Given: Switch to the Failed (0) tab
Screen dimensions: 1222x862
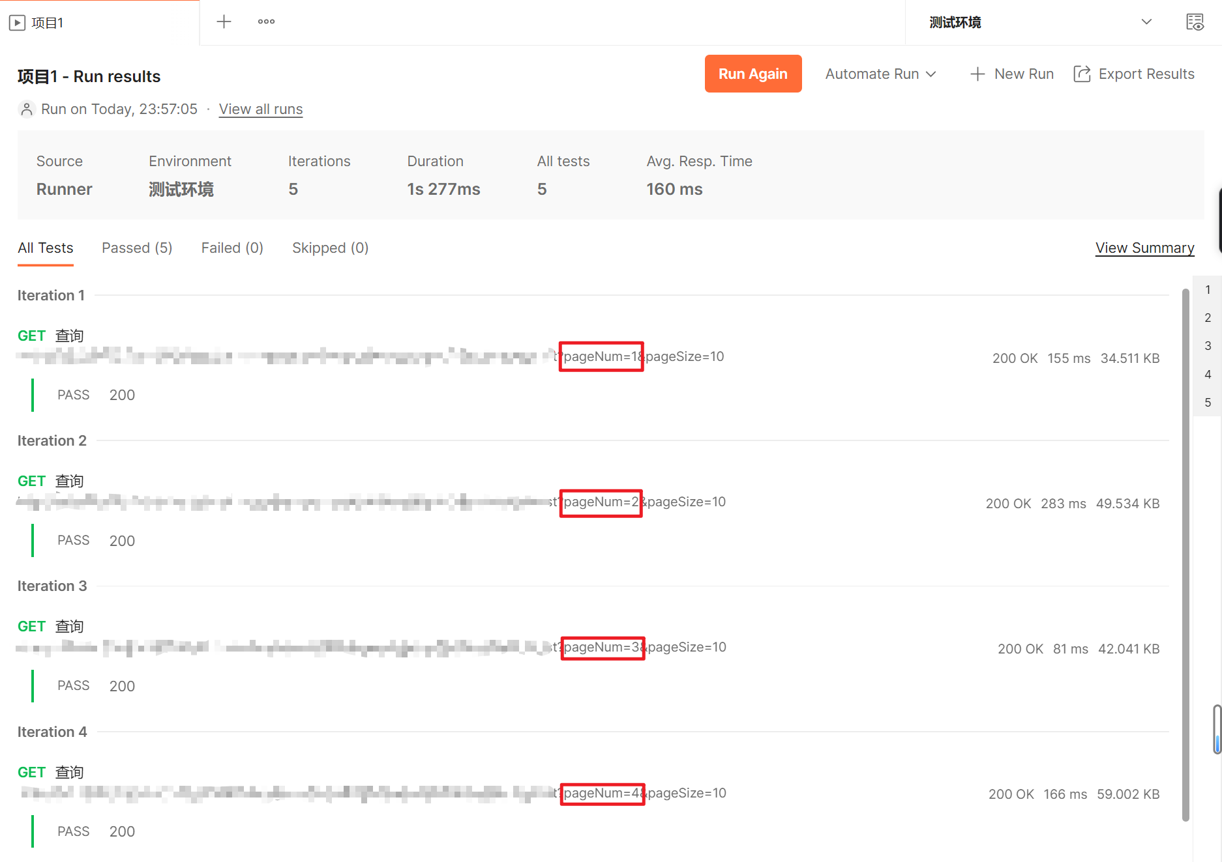Looking at the screenshot, I should [232, 248].
